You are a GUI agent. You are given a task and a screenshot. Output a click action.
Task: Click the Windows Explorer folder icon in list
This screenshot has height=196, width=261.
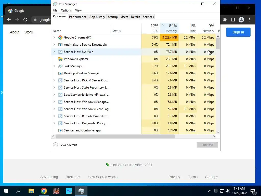point(60,59)
